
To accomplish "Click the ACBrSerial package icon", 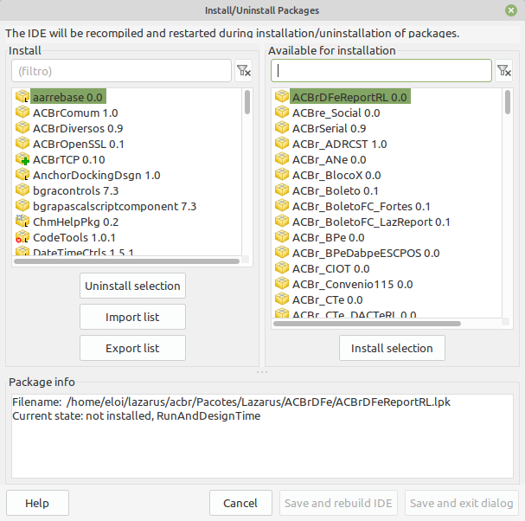I will coord(282,127).
